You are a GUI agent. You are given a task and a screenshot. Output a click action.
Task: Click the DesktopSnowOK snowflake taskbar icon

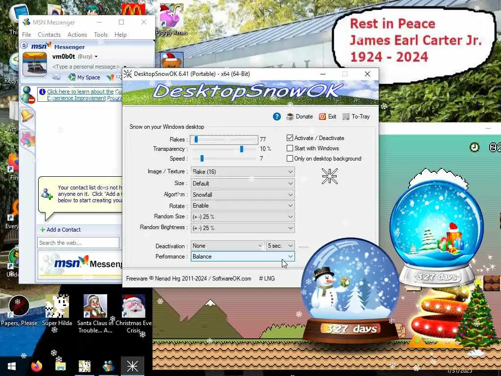132,366
